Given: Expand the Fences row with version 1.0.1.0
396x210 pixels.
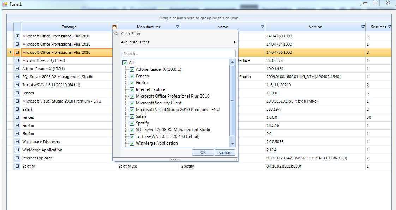Looking at the screenshot, I should 17,93.
